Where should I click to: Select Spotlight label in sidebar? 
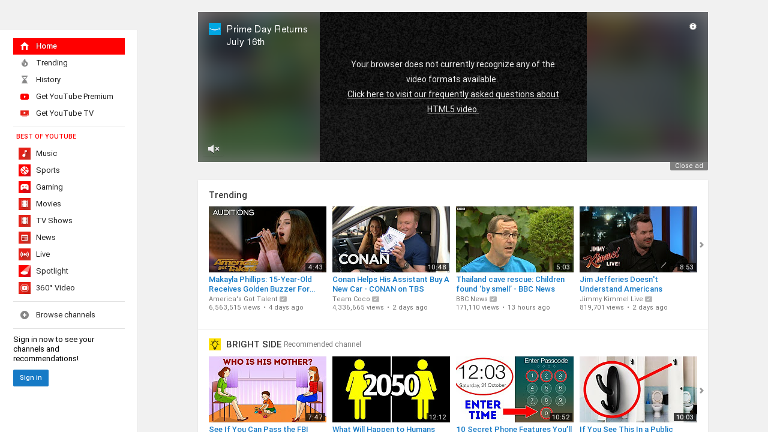52,271
